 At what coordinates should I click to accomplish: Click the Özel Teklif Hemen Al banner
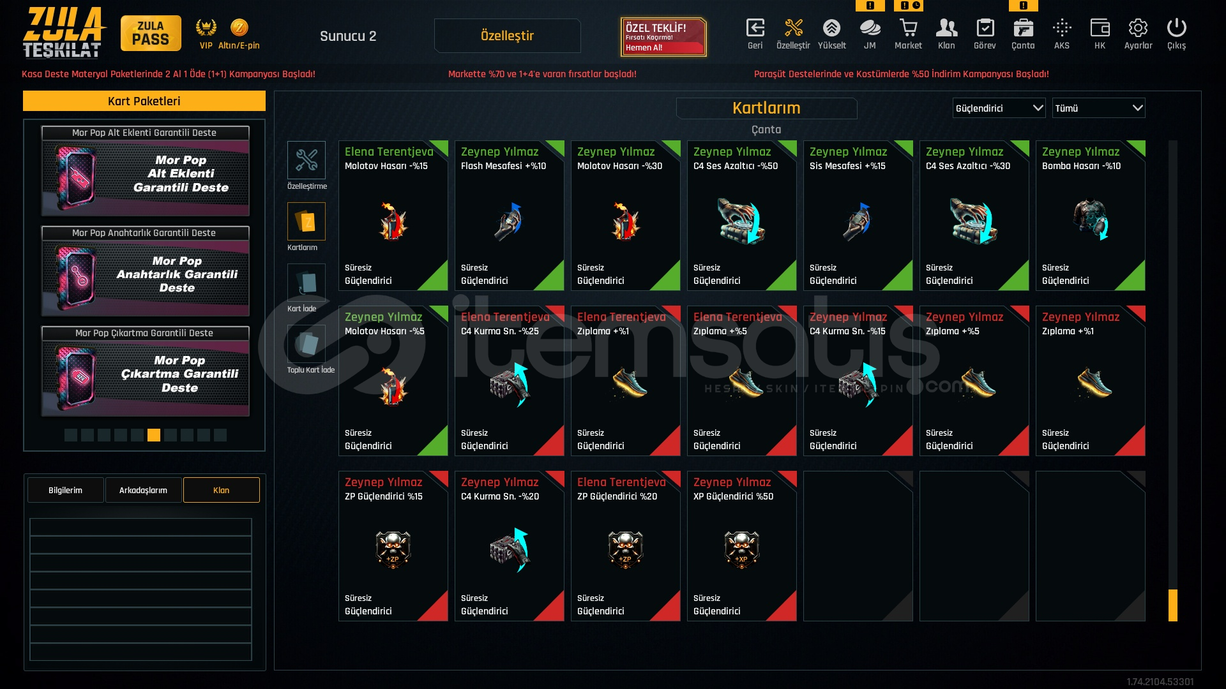click(x=663, y=37)
